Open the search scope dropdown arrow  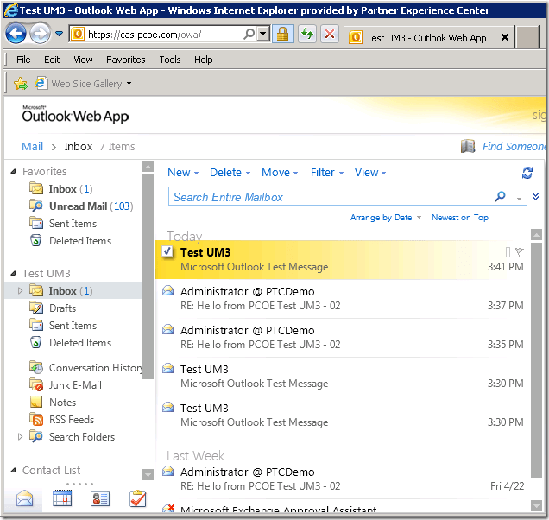coord(519,199)
